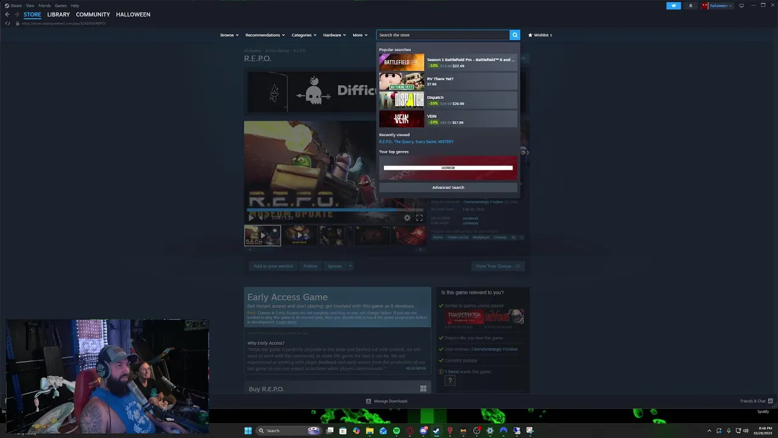Click the Search the store field
Image resolution: width=778 pixels, height=438 pixels.
coord(442,35)
